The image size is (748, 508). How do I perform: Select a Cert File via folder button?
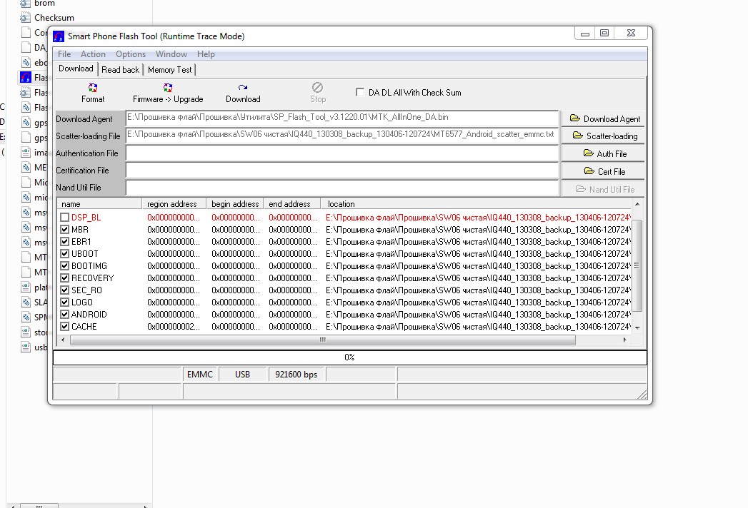click(604, 171)
